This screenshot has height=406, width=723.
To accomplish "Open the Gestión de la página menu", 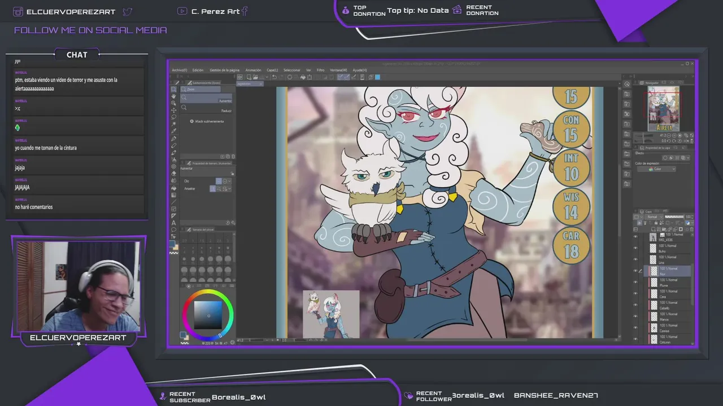I will pyautogui.click(x=224, y=70).
